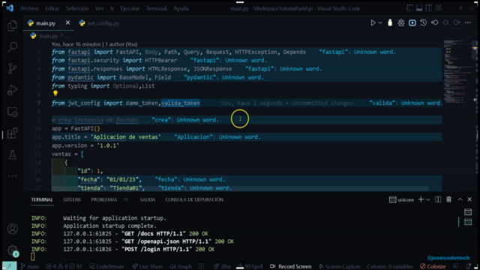
Task: Open file history clock icon
Action: (x=423, y=23)
